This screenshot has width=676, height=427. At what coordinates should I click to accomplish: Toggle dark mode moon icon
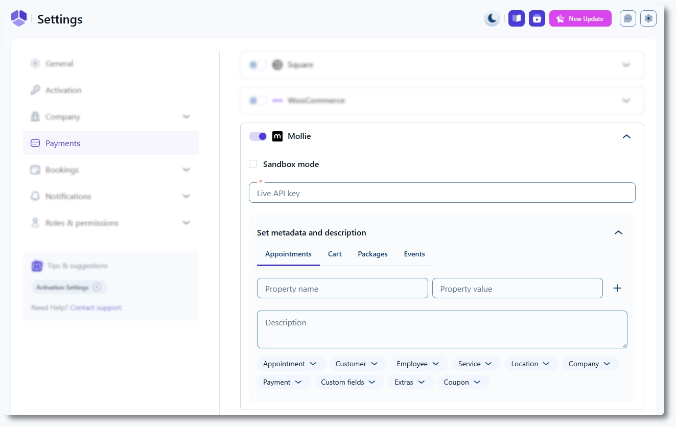click(492, 19)
